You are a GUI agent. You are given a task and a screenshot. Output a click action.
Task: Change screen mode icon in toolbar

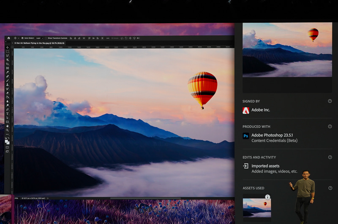pos(7,152)
